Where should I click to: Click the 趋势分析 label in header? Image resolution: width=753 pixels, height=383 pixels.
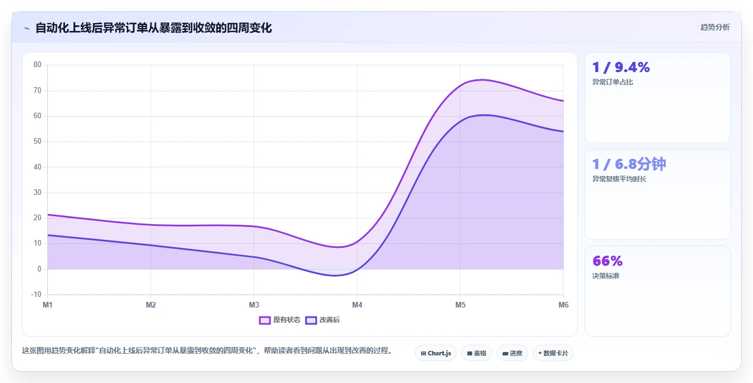pos(715,27)
